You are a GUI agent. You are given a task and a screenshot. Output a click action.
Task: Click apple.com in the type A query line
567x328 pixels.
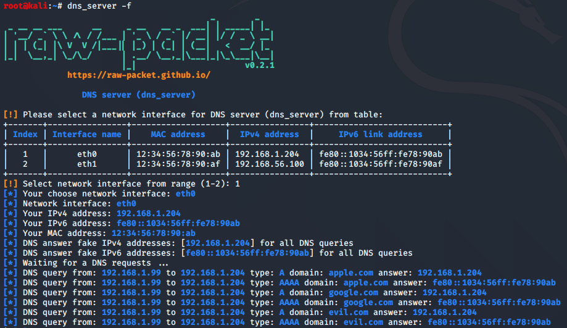[x=351, y=272]
